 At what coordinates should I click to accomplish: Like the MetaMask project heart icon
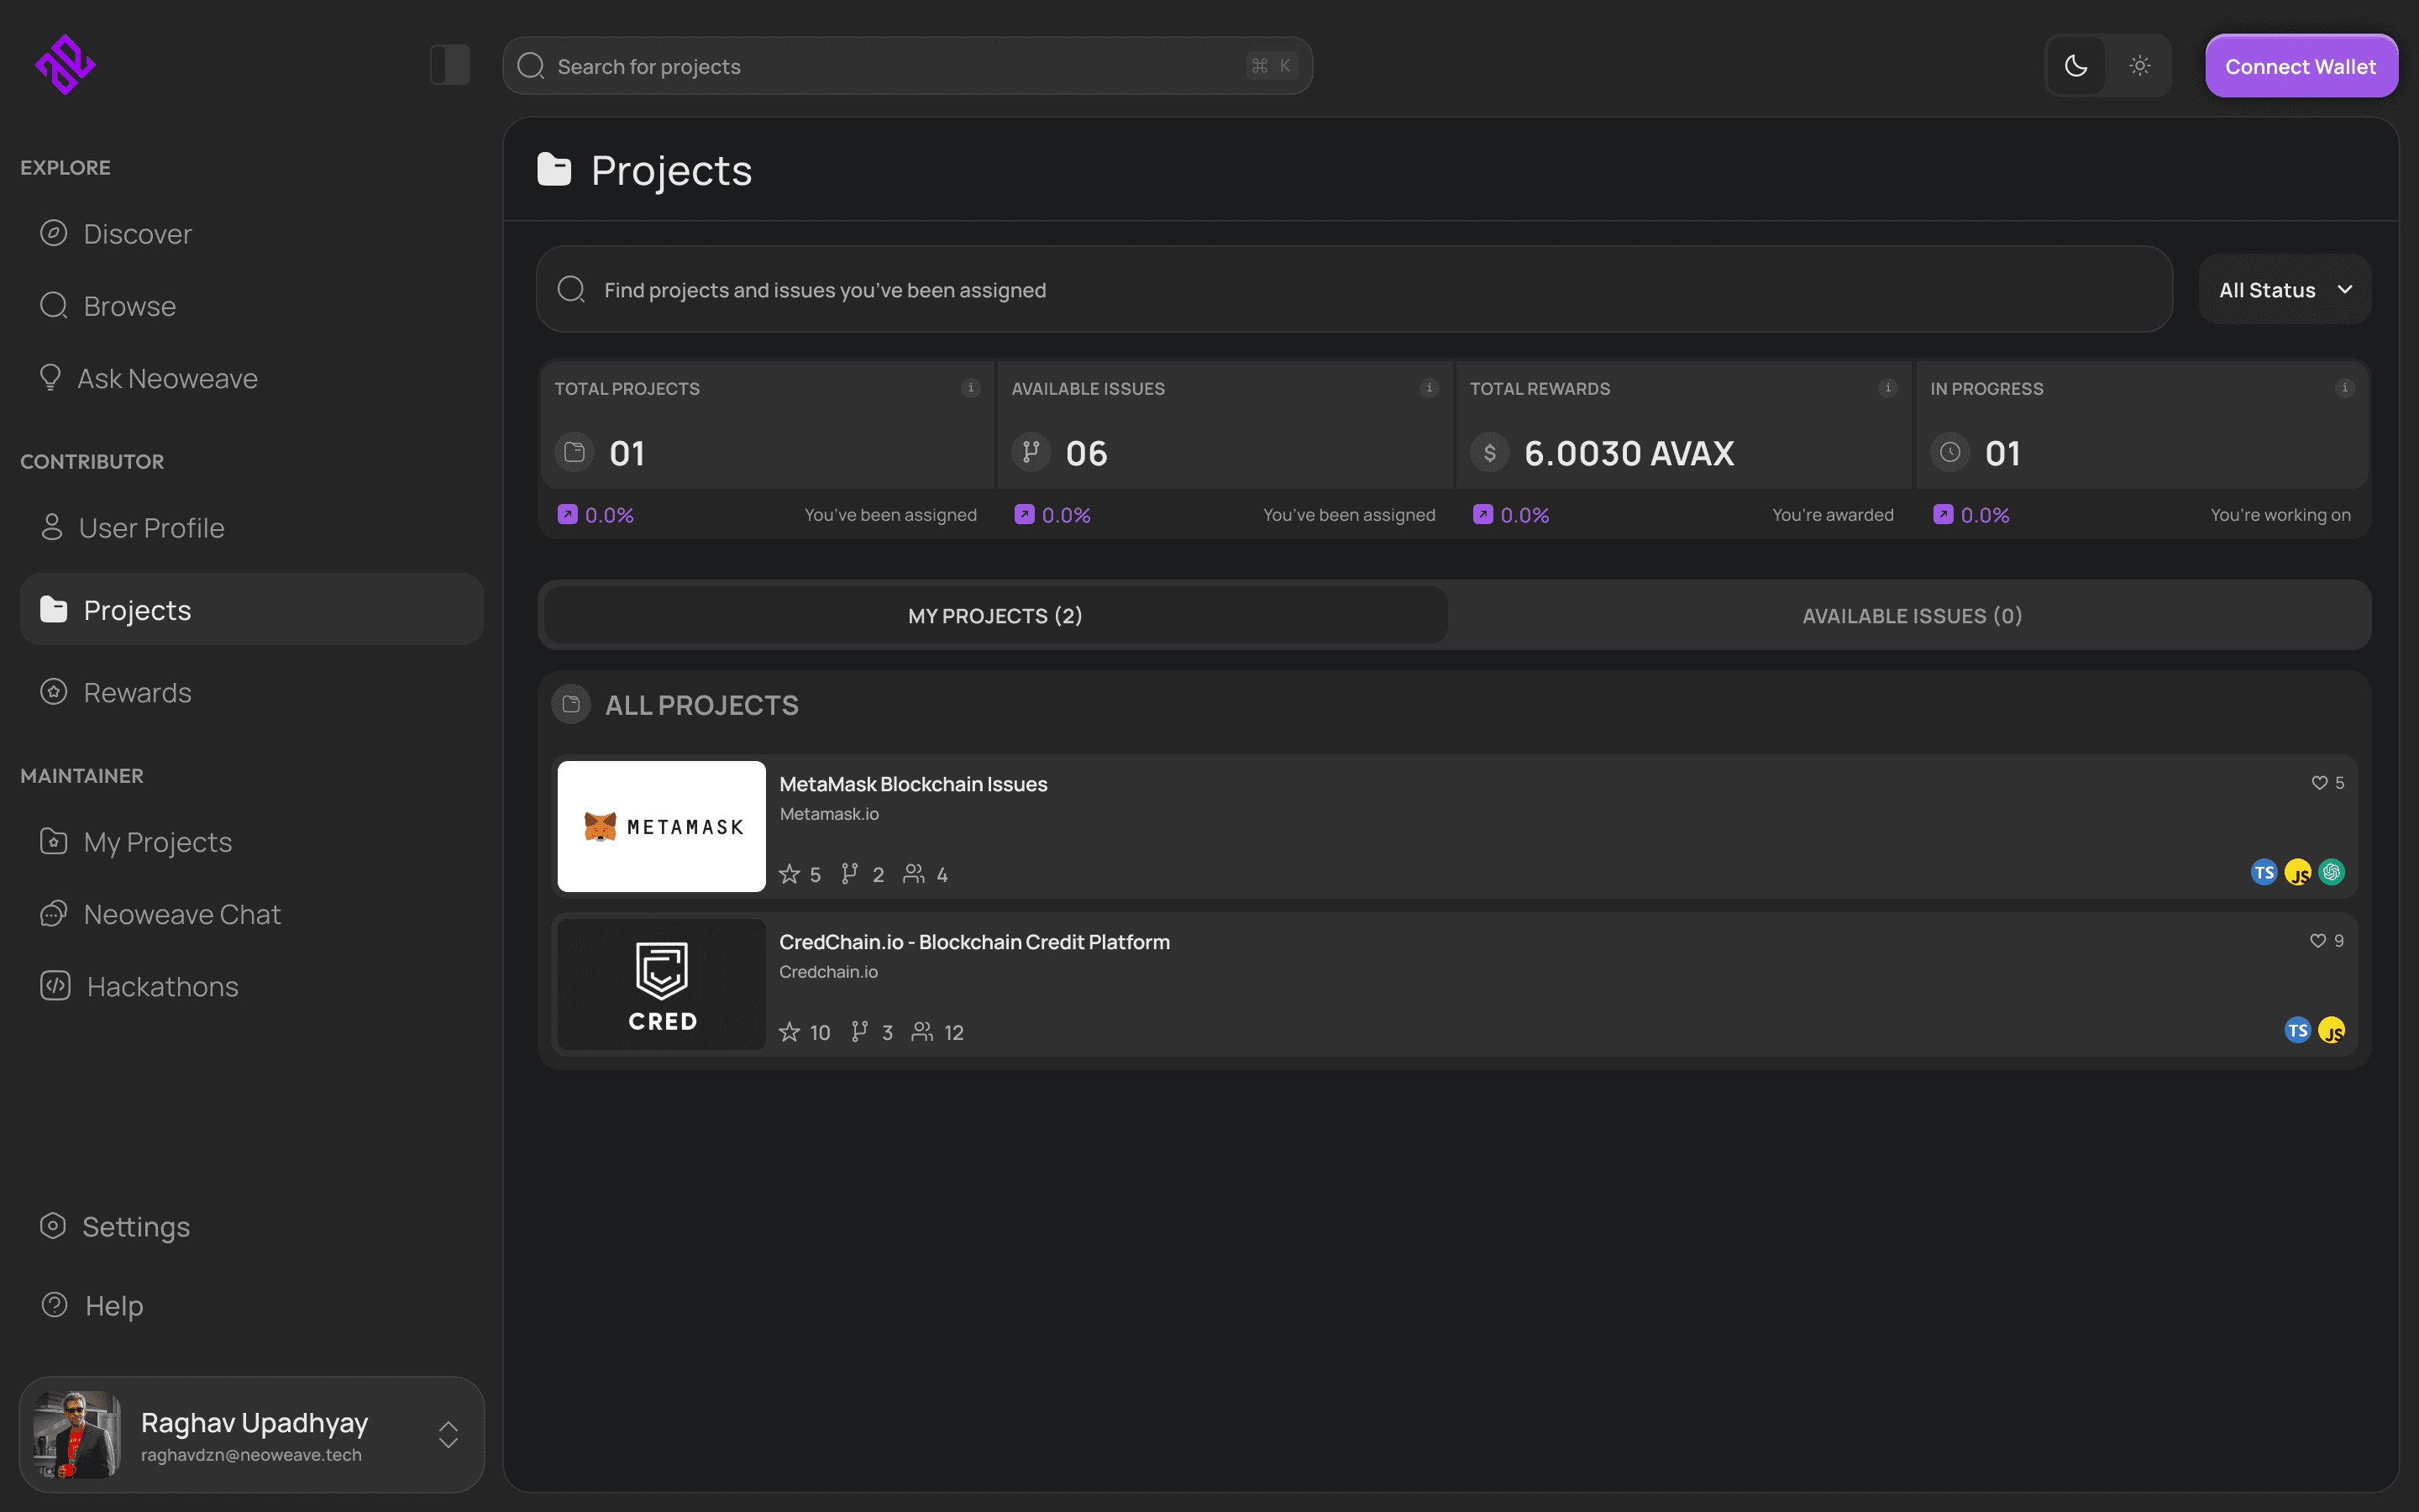tap(2319, 783)
